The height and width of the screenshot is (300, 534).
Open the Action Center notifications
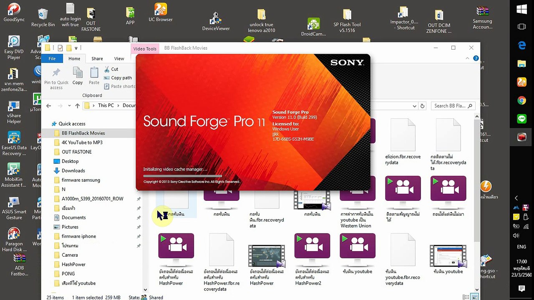(x=521, y=288)
